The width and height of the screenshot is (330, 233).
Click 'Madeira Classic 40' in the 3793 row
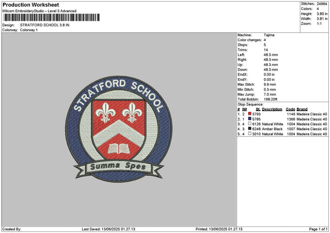click(x=312, y=114)
